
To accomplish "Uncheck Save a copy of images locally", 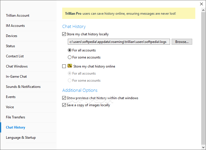I will tap(64, 105).
